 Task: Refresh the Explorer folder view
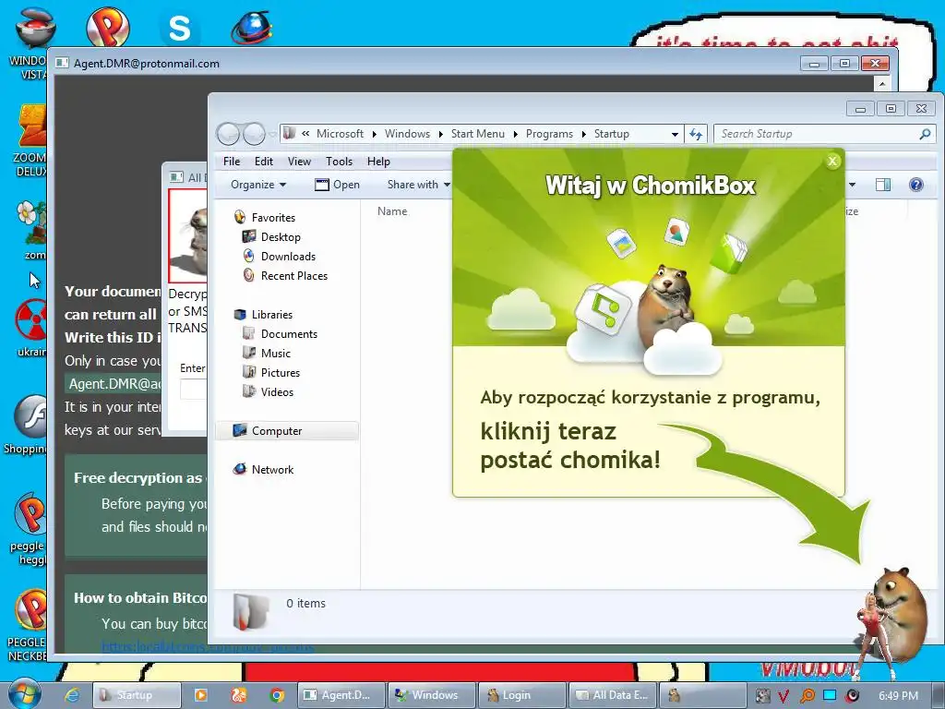click(x=696, y=134)
